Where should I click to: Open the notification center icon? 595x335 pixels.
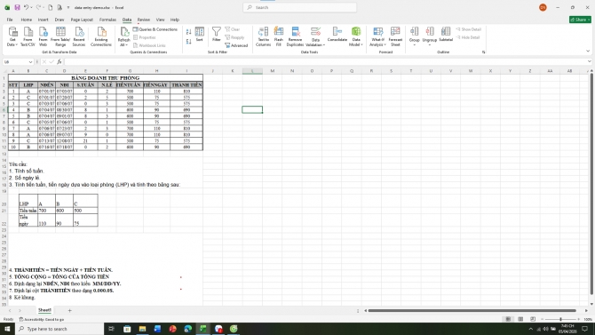[584, 329]
